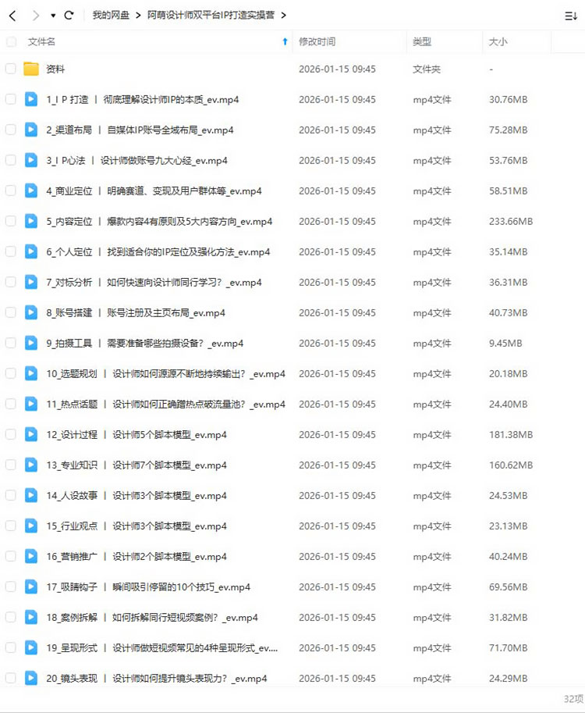Go back with the left arrow icon
The image size is (585, 713).
tap(12, 16)
